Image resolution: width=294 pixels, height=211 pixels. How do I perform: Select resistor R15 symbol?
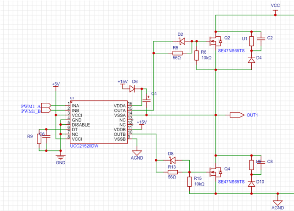189,182
